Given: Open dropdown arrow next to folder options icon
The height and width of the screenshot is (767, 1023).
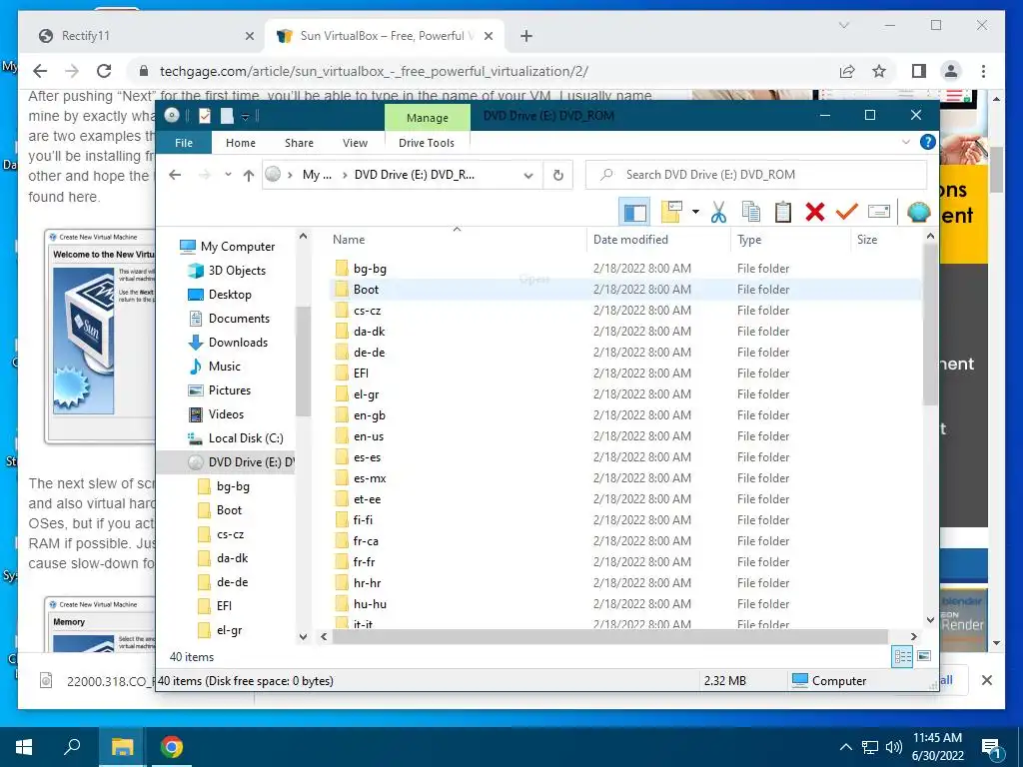Looking at the screenshot, I should 695,212.
